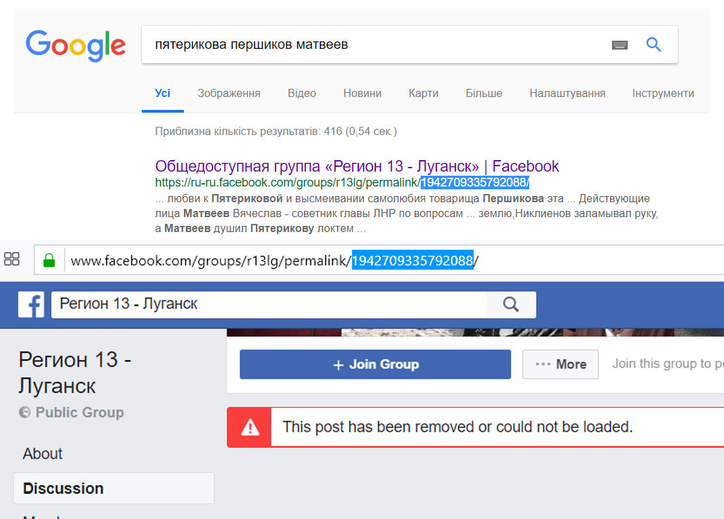Click the green padlock security icon
The width and height of the screenshot is (724, 519).
tap(49, 261)
